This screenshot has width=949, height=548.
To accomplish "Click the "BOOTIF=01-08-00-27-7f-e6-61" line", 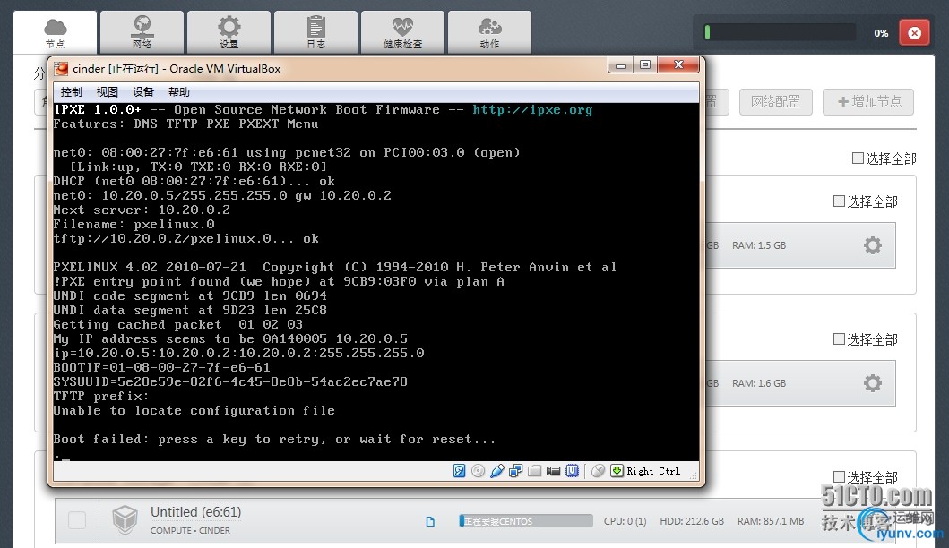I will [x=161, y=368].
